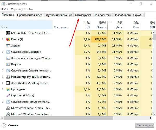Click the horizontal scrollbar thumb
The width and height of the screenshot is (156, 130).
(x=58, y=118)
